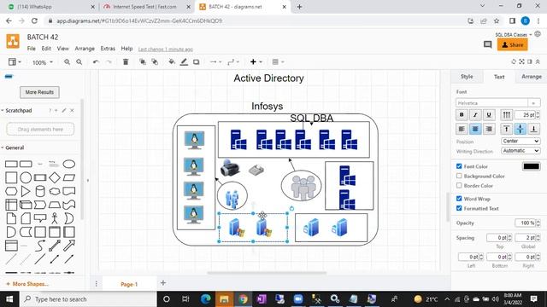Add a new page with plus

pyautogui.click(x=163, y=283)
